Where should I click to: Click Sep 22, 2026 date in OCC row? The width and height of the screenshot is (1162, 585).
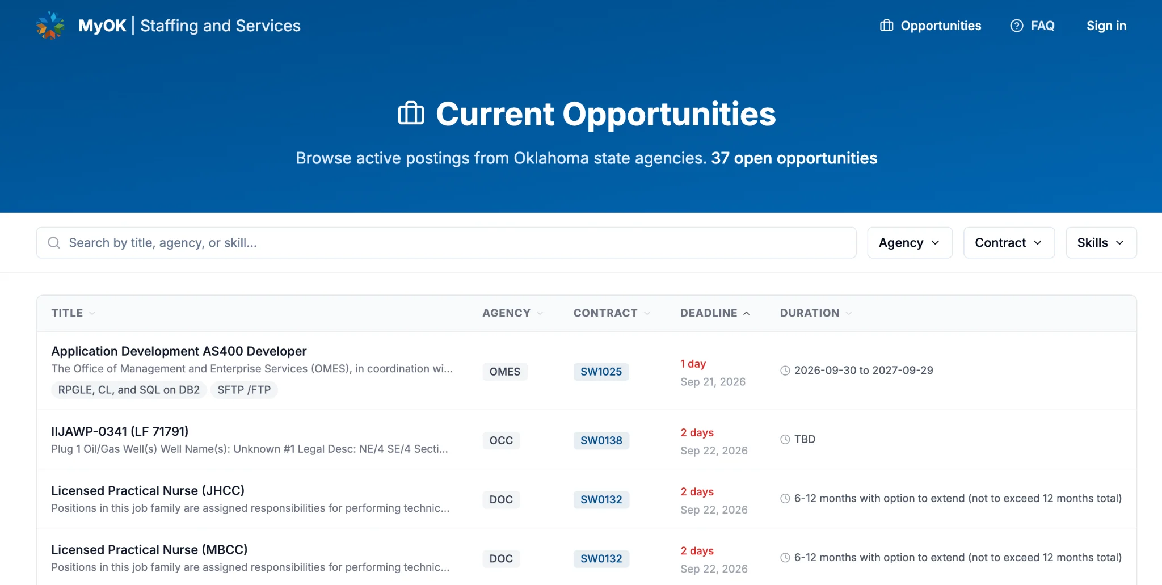click(714, 451)
